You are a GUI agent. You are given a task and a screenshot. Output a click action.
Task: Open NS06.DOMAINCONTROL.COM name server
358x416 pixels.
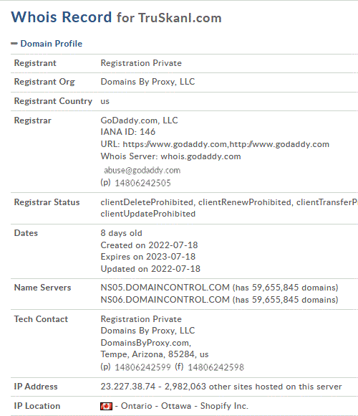coord(165,300)
